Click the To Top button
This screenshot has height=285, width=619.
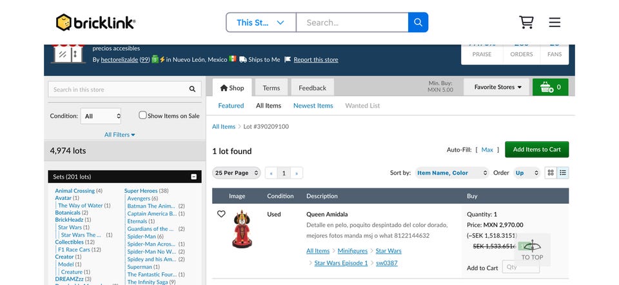click(532, 250)
